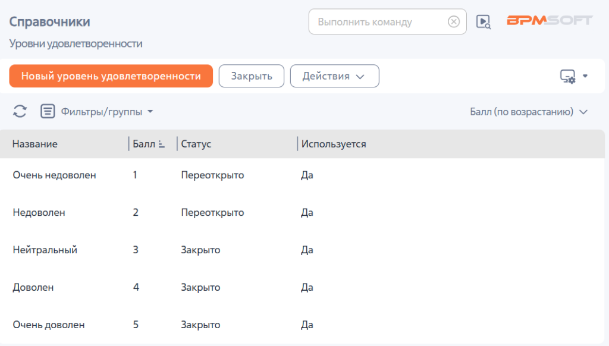
Task: Click Закрыто status in Доволен row
Action: pos(200,287)
